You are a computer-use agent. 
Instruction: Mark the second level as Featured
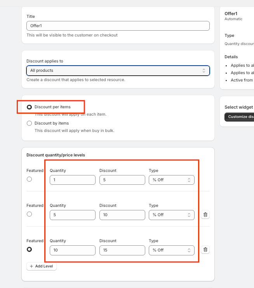tap(29, 214)
